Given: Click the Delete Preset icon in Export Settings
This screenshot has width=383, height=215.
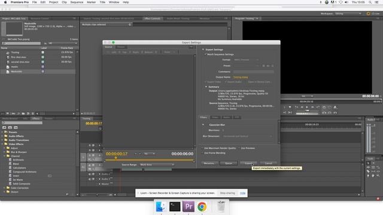Looking at the screenshot, I should pos(273,66).
